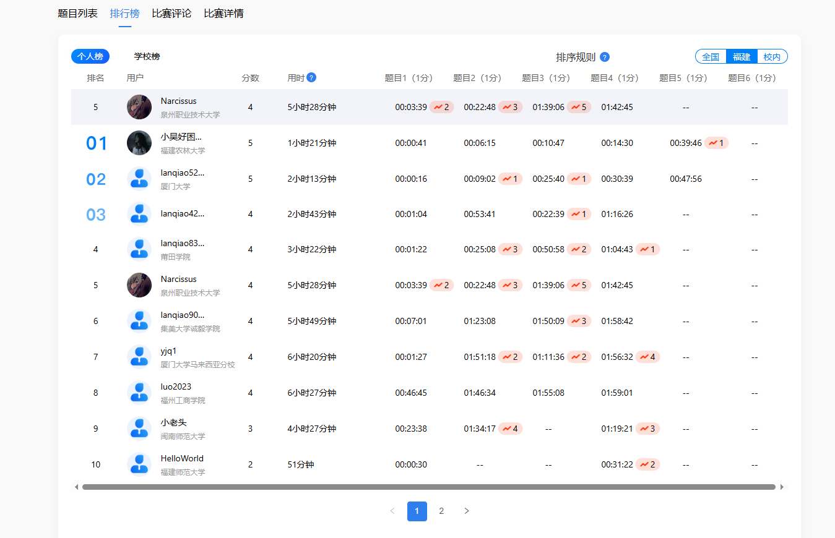Go to next page using right chevron
This screenshot has width=835, height=538.
(467, 511)
